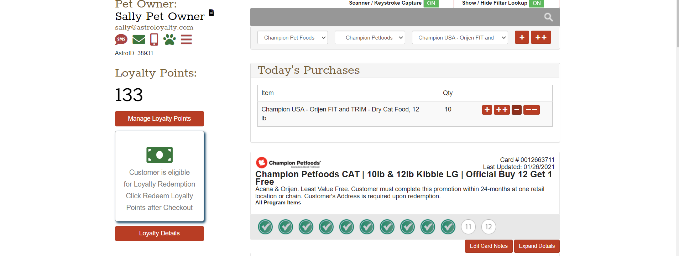
Task: Click the Manage Loyalty Points button
Action: (160, 119)
